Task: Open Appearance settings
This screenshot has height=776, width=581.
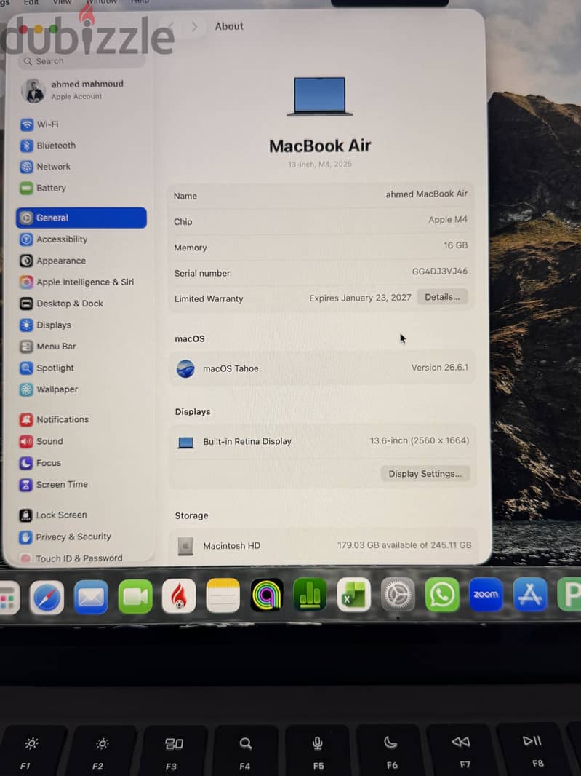Action: pyautogui.click(x=53, y=261)
